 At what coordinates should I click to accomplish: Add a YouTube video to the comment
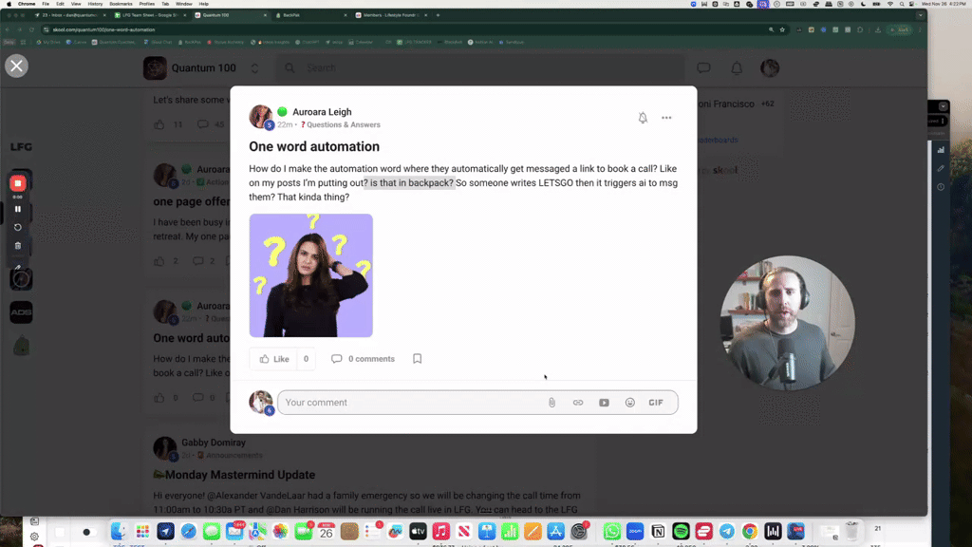tap(605, 402)
